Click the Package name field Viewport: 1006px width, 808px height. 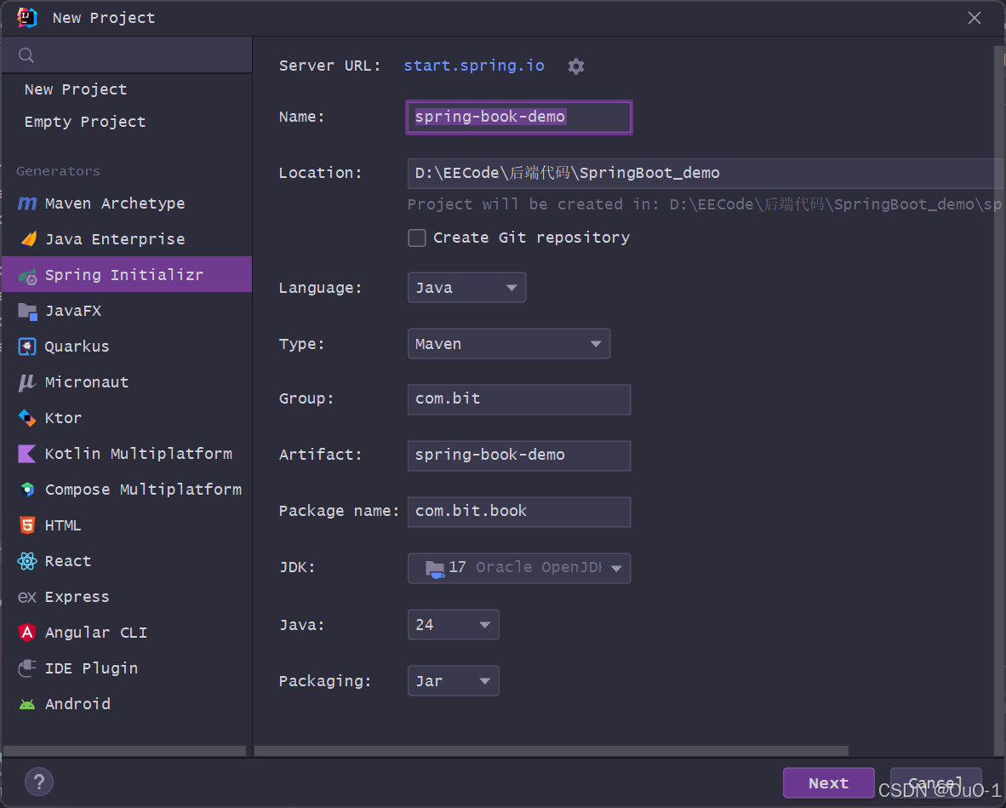[x=519, y=512]
